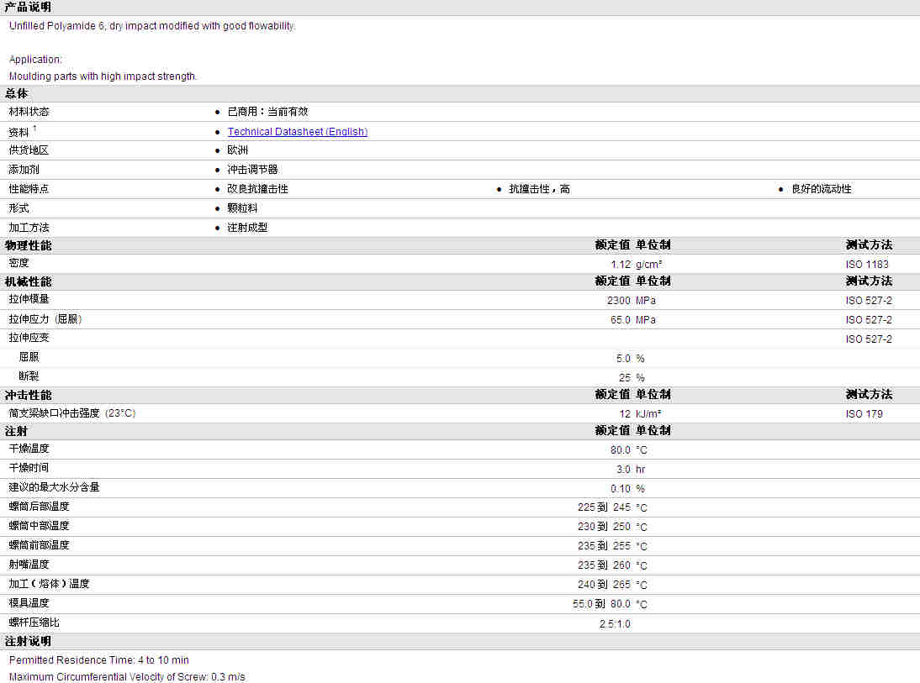This screenshot has height=683, width=920.
Task: Click the 射嘴温度 row label
Action: tap(29, 565)
